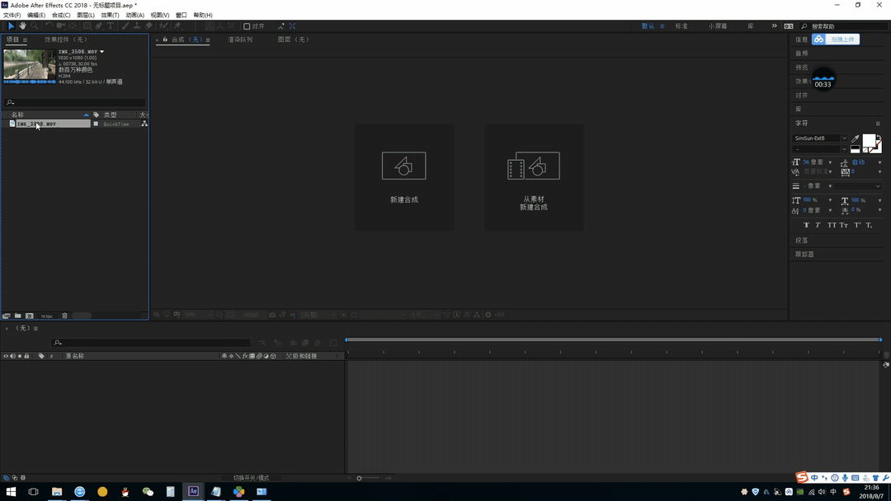Image resolution: width=891 pixels, height=501 pixels.
Task: Click faux bold T button
Action: 806,225
